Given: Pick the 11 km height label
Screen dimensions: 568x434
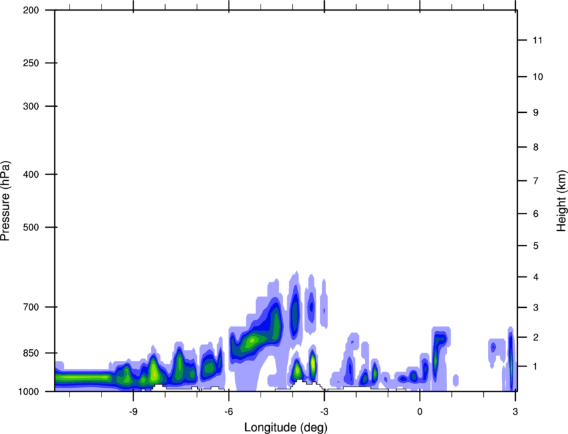Looking at the screenshot, I should [x=537, y=40].
